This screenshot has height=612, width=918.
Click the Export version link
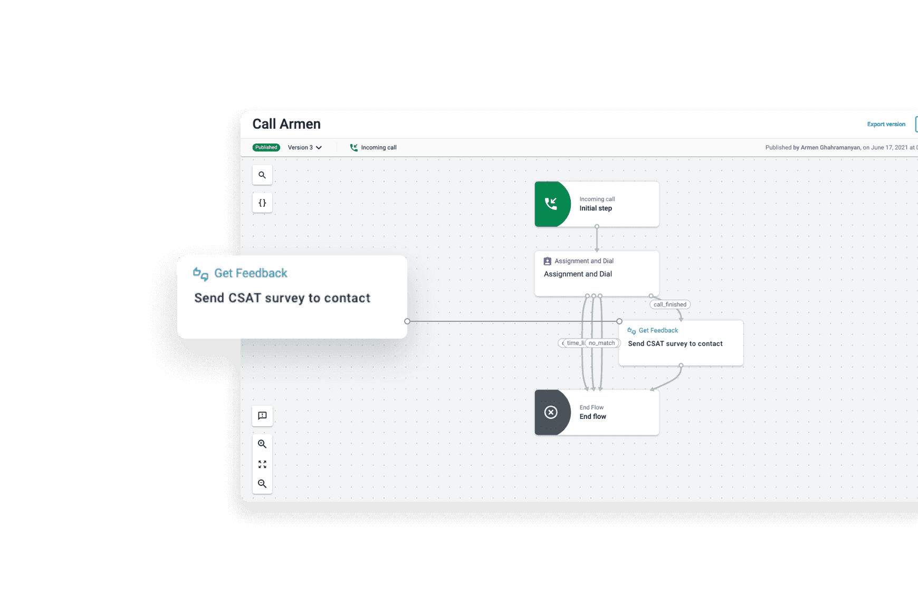886,125
